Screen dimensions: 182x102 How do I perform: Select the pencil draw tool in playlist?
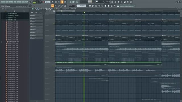click(36, 9)
